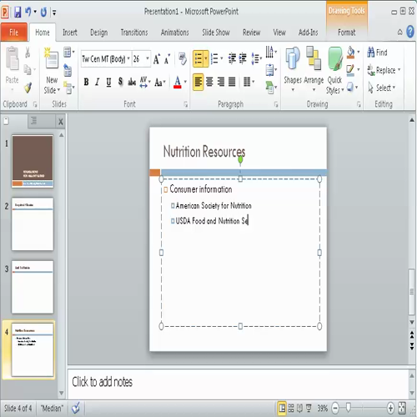The width and height of the screenshot is (417, 417).
Task: Click the Find binoculars icon
Action: click(370, 53)
